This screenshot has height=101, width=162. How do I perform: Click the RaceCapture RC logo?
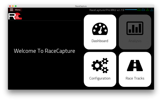click(x=15, y=16)
